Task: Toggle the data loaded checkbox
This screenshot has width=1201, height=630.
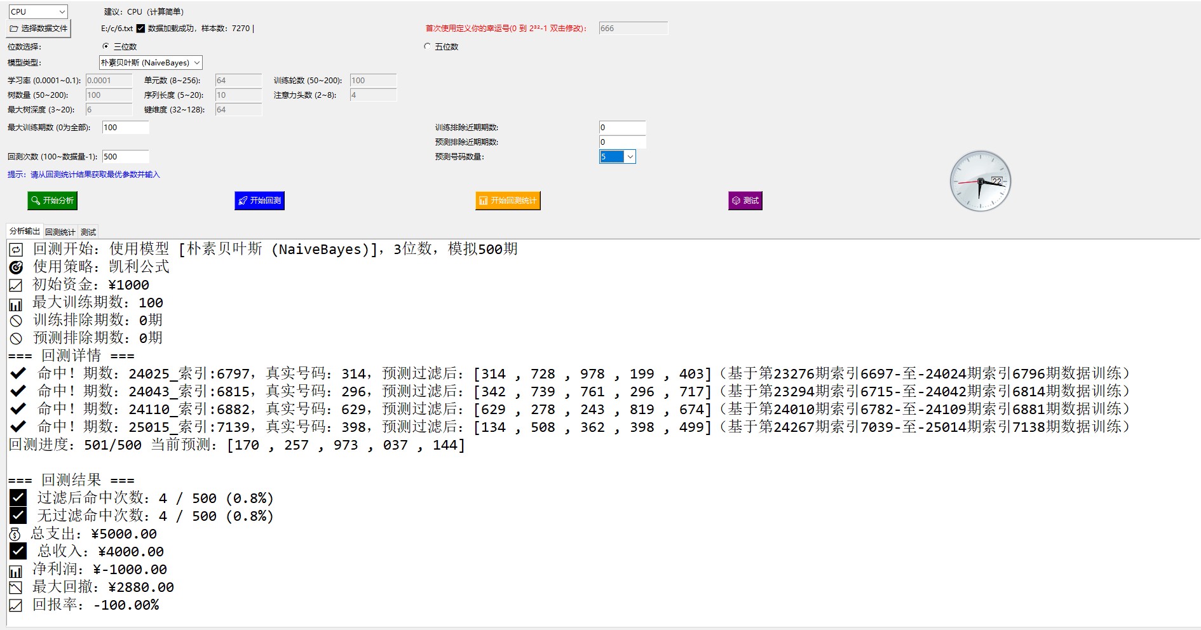Action: point(141,29)
